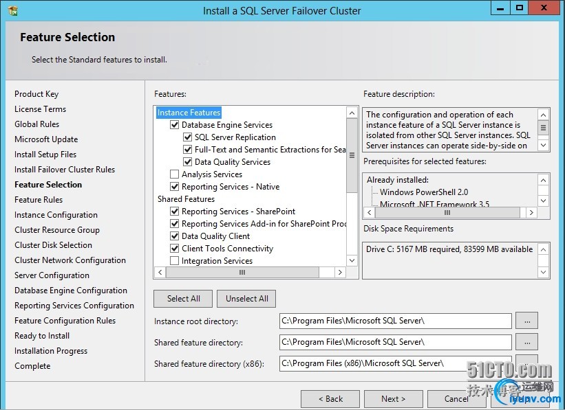Toggle Data Quality Client checkbox
The height and width of the screenshot is (410, 565).
click(x=174, y=236)
